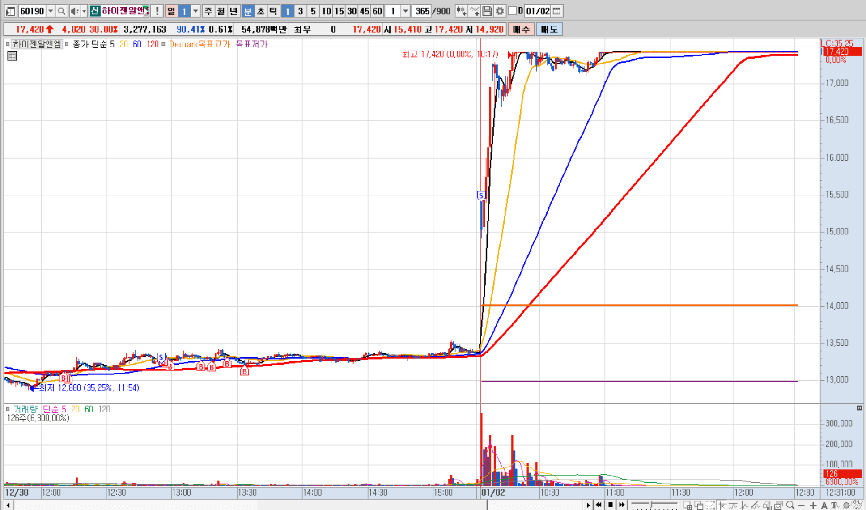Select the 틱 tick chart tab
The image size is (866, 510).
273,11
